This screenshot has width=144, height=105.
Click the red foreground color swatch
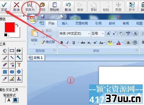[10, 27]
